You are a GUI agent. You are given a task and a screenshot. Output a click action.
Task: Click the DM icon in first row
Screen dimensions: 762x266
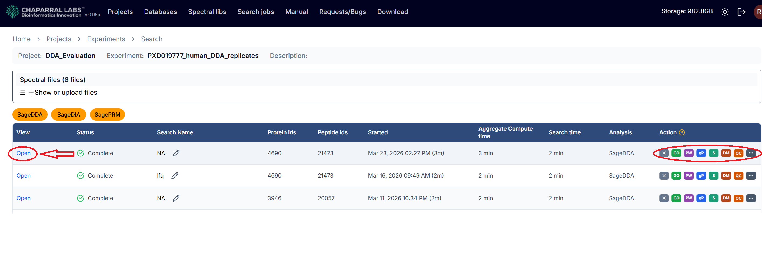726,153
